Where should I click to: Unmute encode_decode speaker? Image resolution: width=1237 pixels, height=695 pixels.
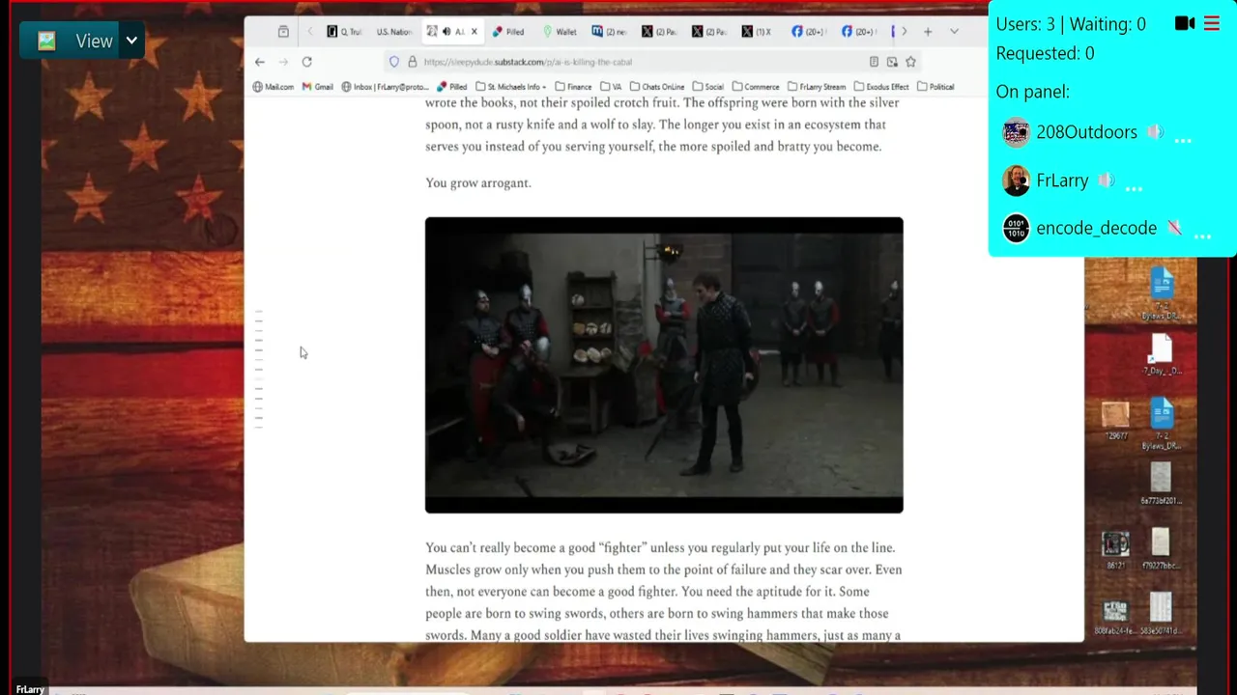point(1174,229)
